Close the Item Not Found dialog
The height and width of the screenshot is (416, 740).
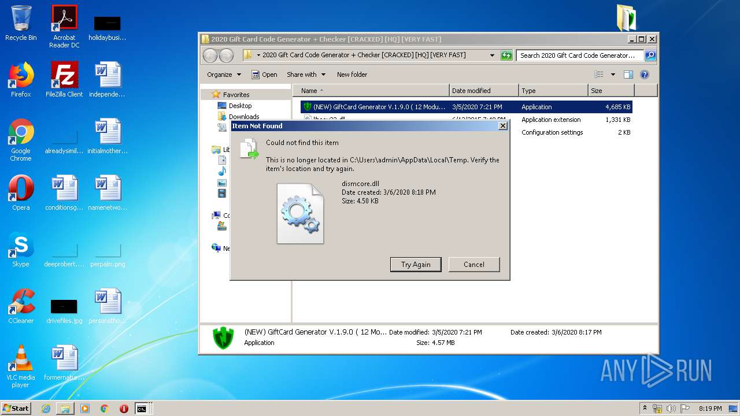[x=502, y=125]
